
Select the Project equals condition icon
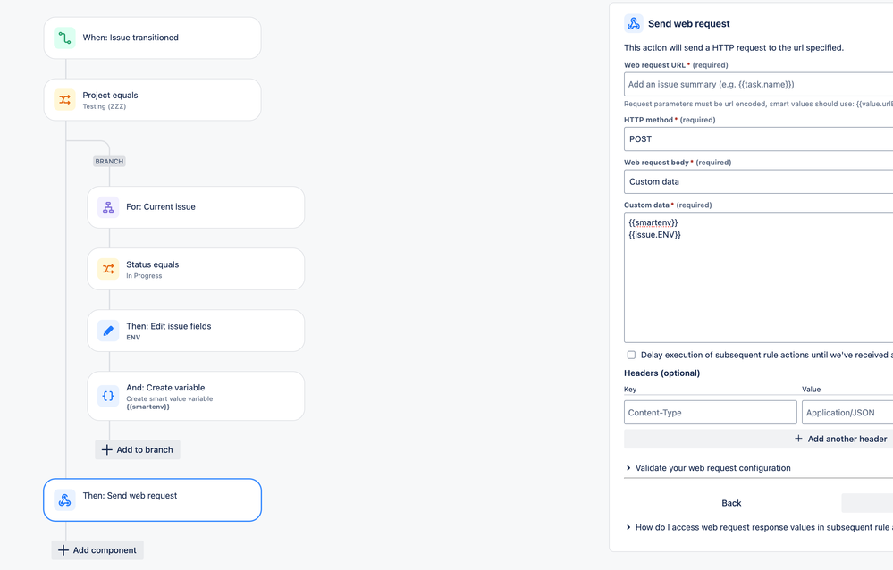pyautogui.click(x=63, y=101)
